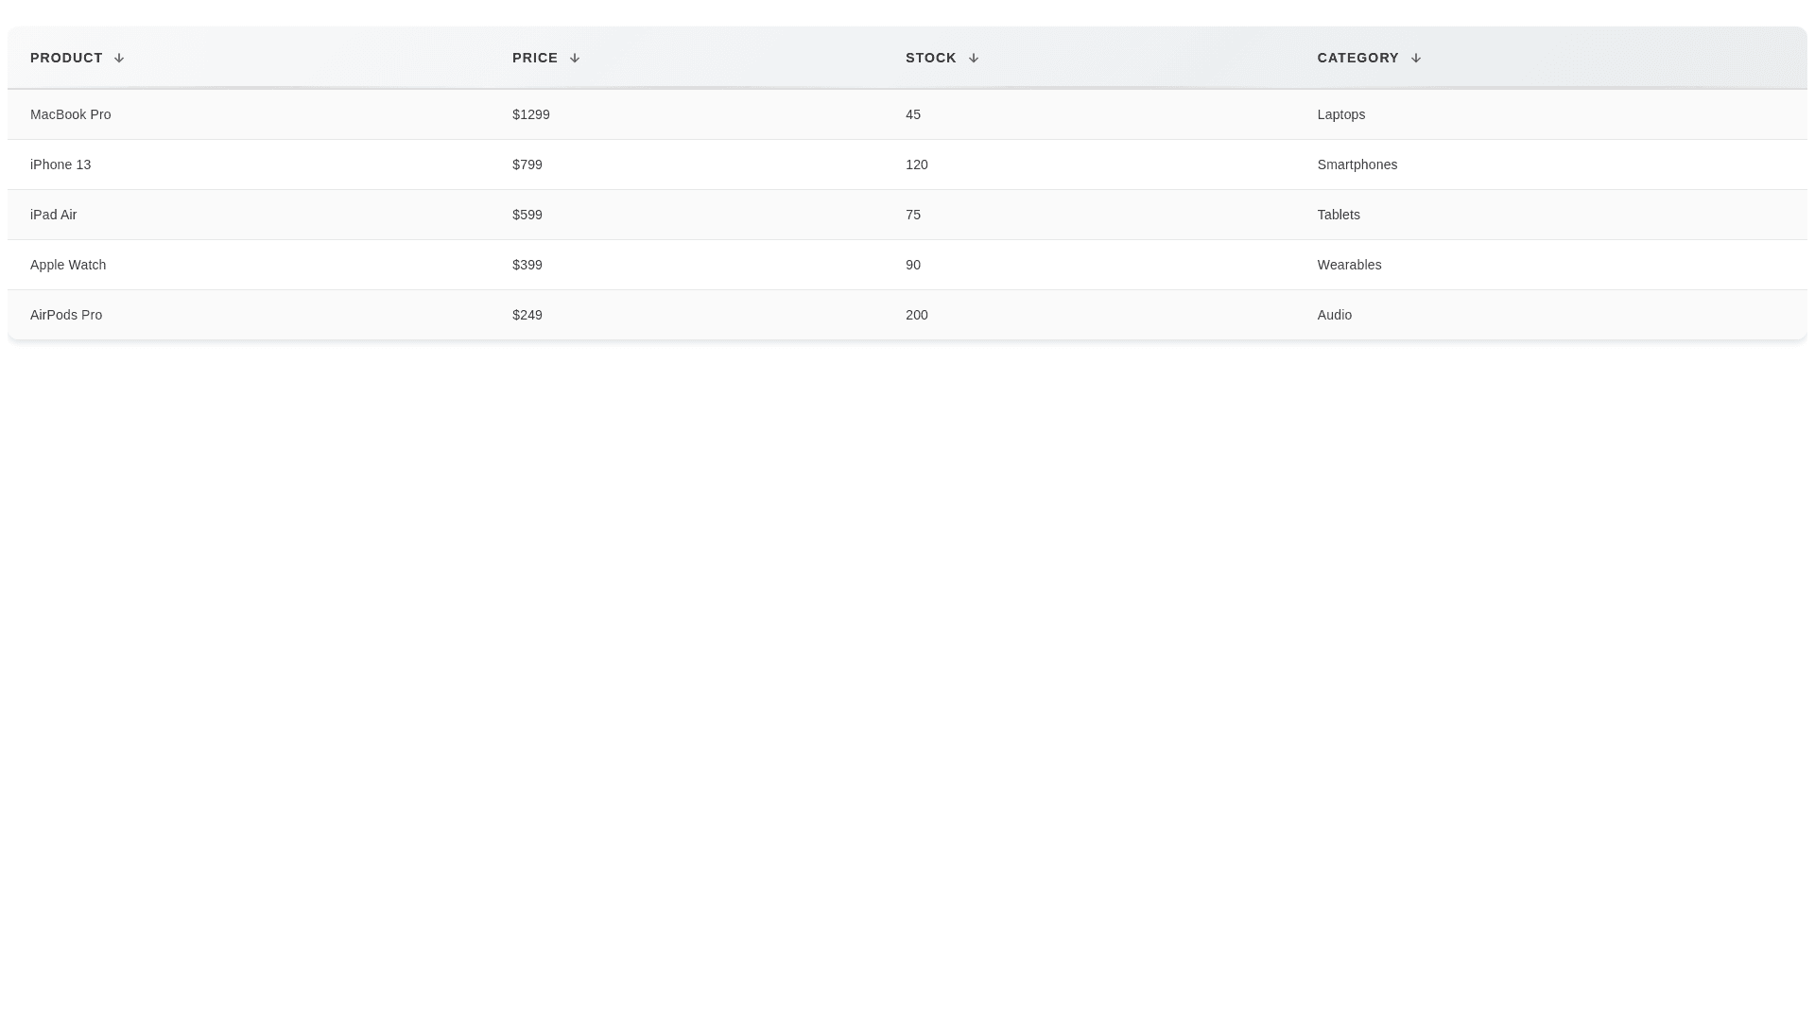Select the Apple Watch product cell
The height and width of the screenshot is (1021, 1815).
click(x=68, y=266)
